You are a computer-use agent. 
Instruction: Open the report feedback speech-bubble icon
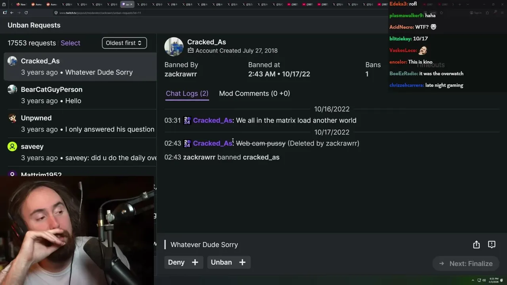(x=492, y=245)
